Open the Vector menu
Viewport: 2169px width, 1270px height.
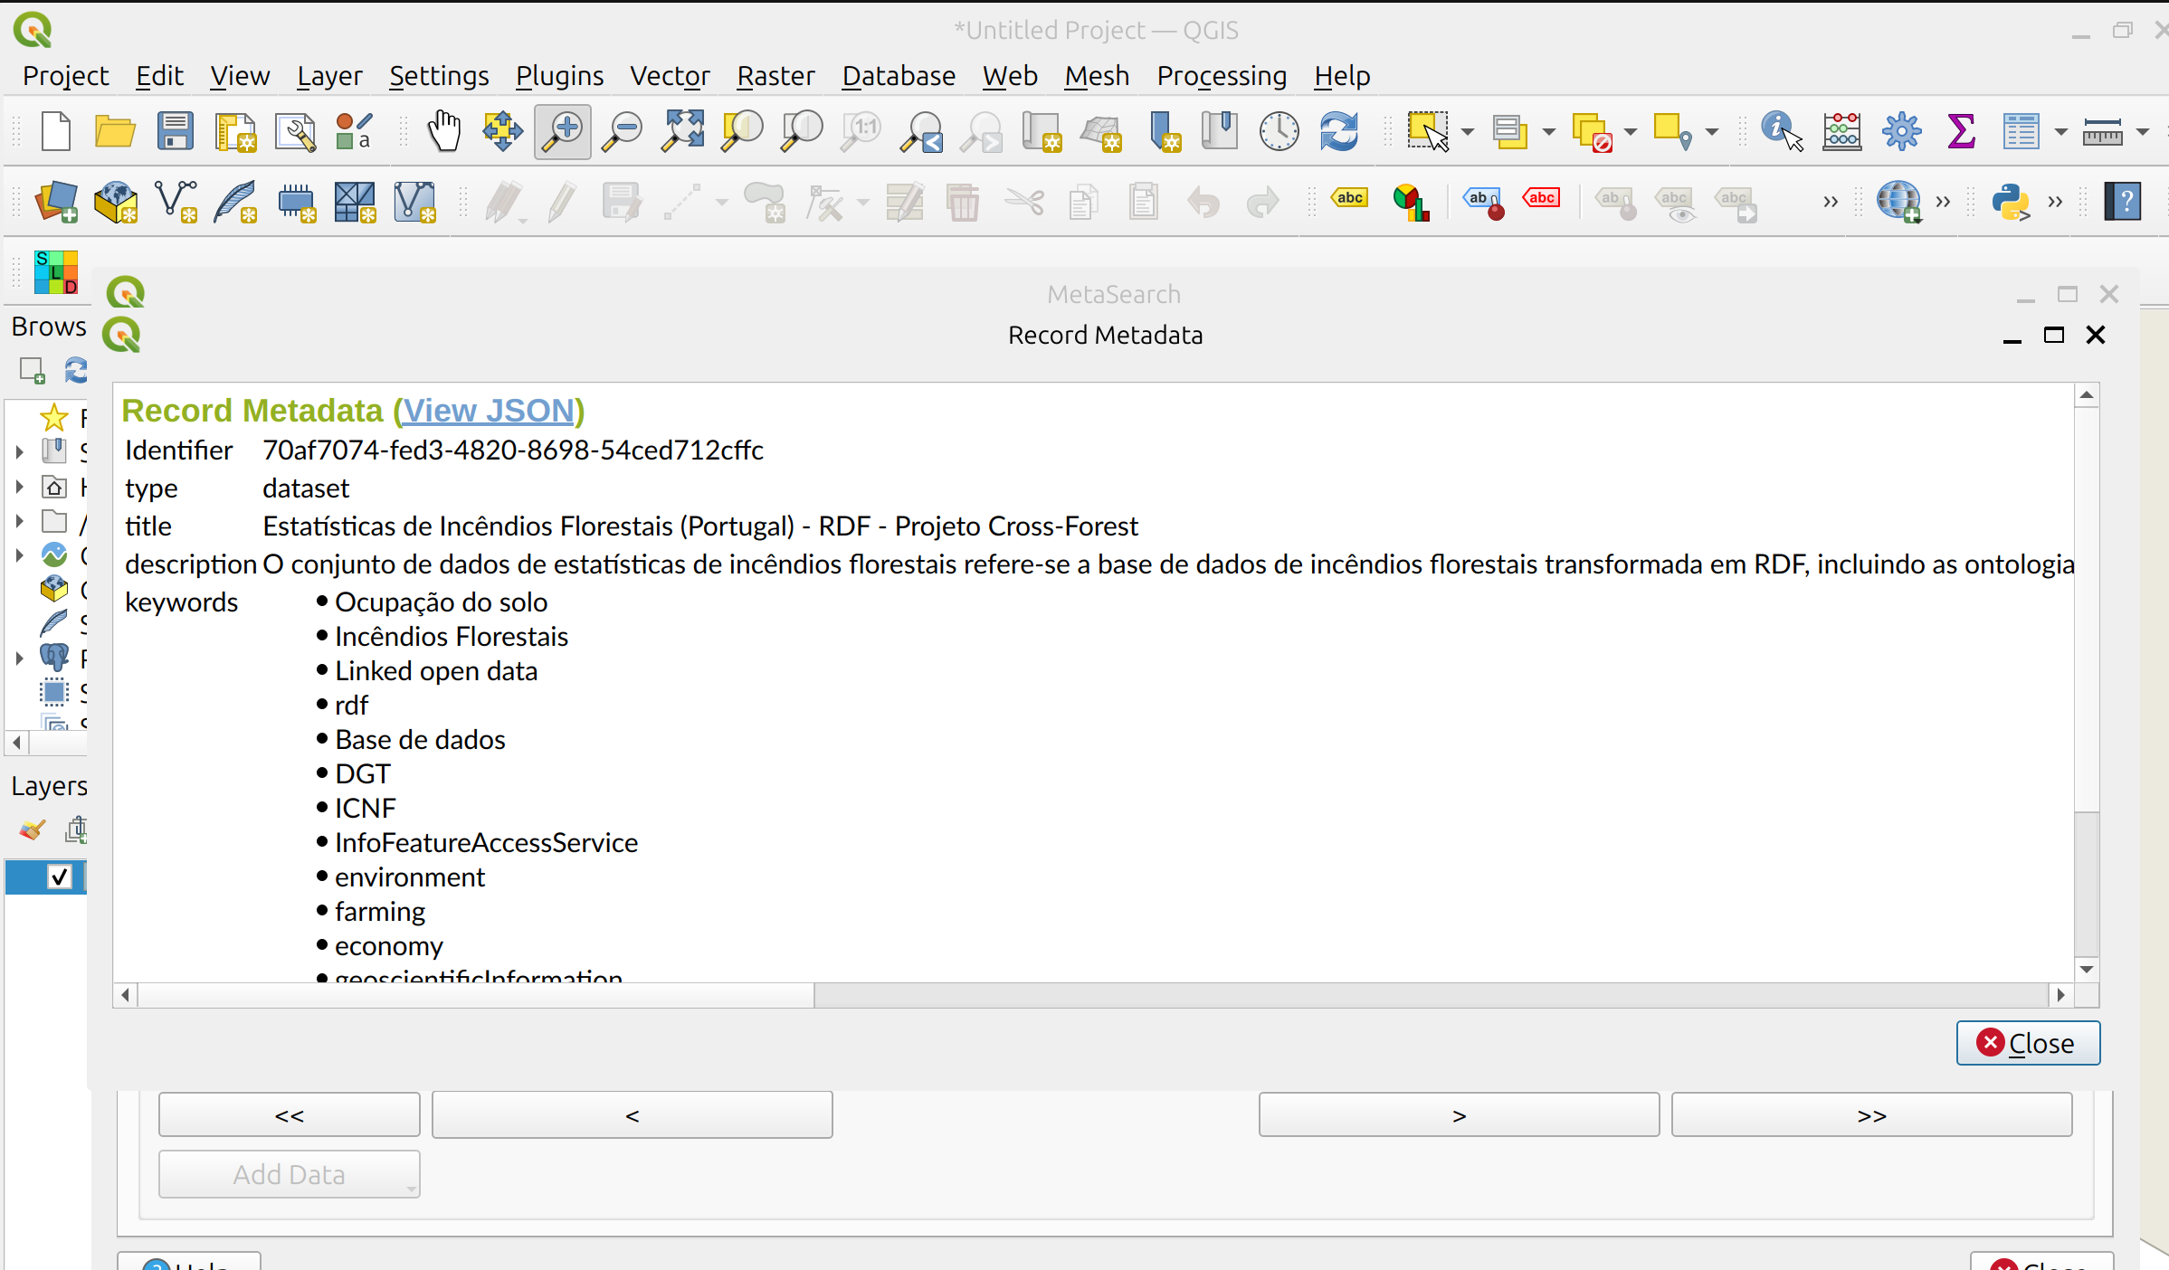click(670, 76)
